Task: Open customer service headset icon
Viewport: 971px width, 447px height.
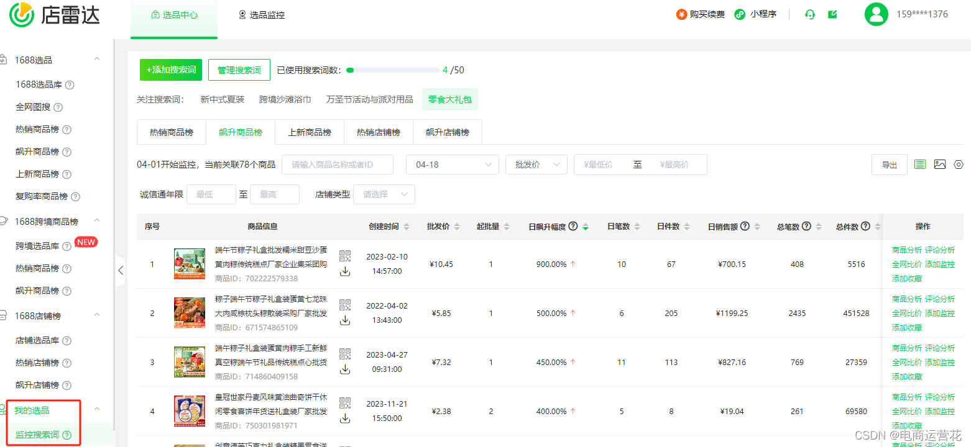Action: 809,14
